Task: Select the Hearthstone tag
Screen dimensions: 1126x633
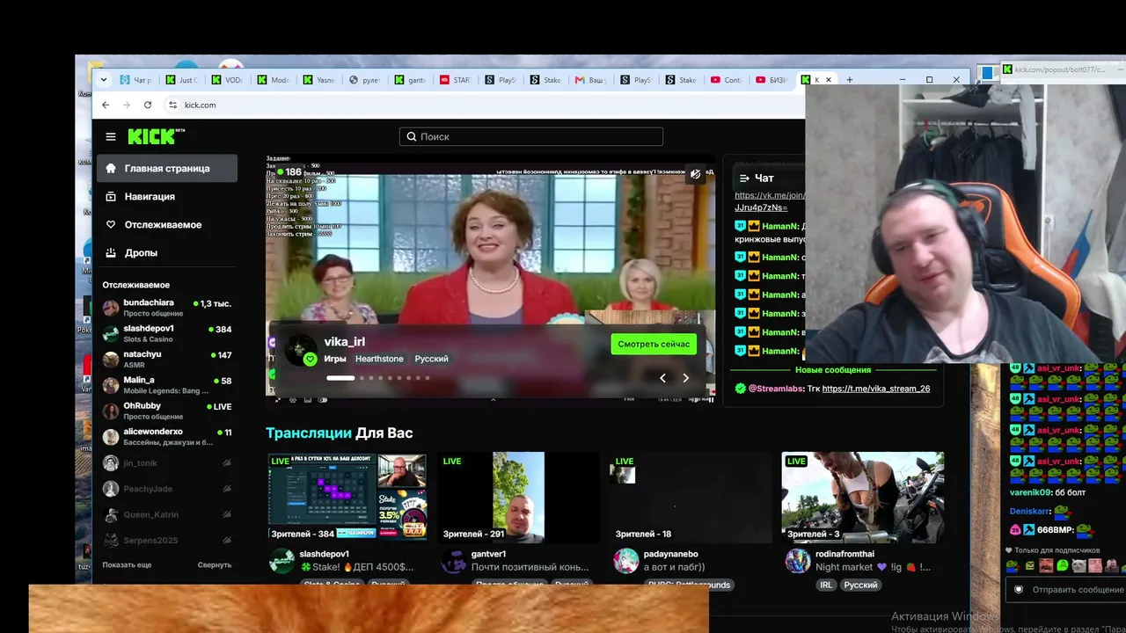Action: [x=379, y=359]
